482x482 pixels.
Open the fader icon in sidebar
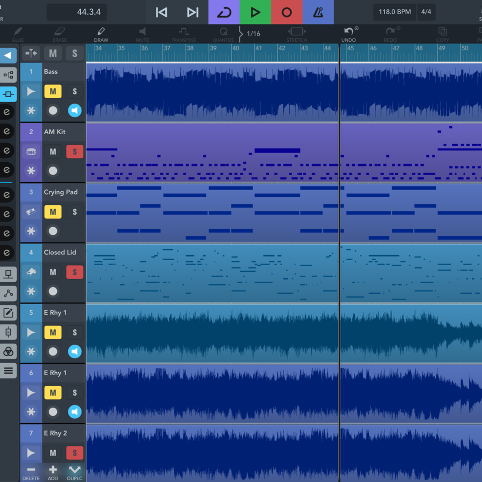point(8,332)
